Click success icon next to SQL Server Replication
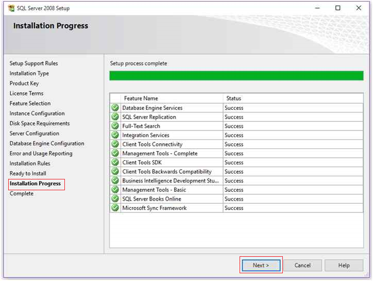 point(115,117)
